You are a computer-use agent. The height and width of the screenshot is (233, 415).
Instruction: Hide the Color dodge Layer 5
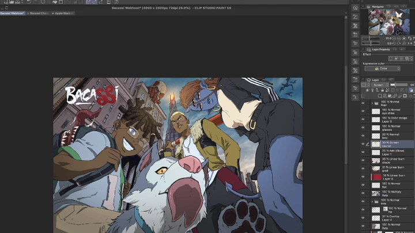click(363, 120)
